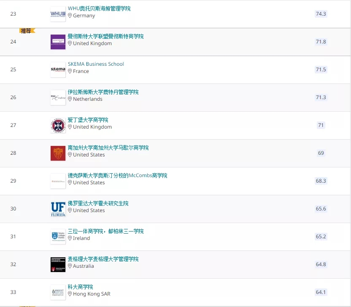The height and width of the screenshot is (307, 351).
Task: Select the score 69 in row 28
Action: pos(321,153)
